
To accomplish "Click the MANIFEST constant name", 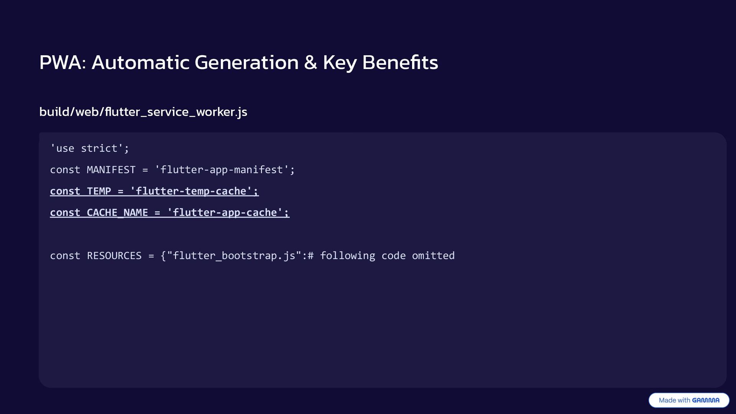I will click(111, 170).
